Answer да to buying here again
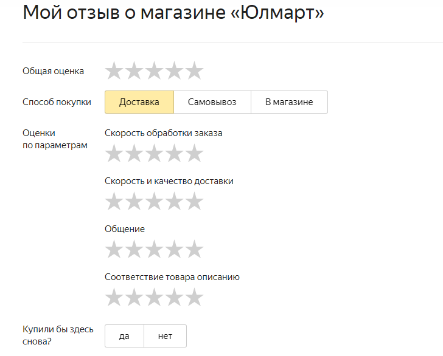443x356 pixels. [x=124, y=336]
